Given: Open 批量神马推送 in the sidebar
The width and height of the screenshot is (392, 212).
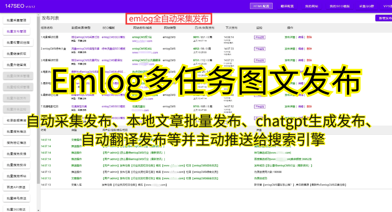Looking at the screenshot, I should (x=16, y=198).
